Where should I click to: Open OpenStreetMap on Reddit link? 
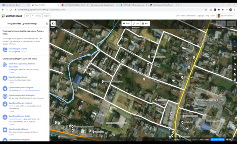pos(19,116)
